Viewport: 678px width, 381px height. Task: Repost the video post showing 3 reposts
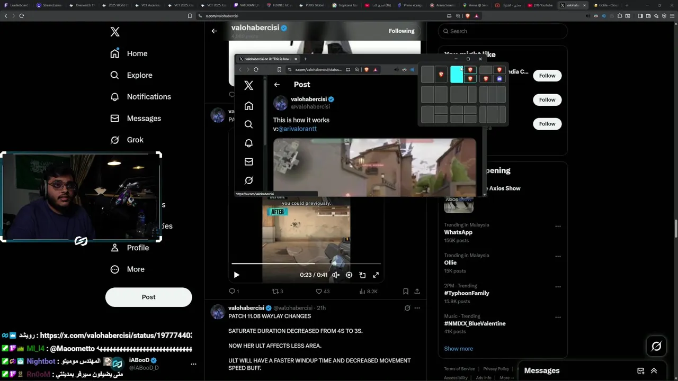click(278, 292)
